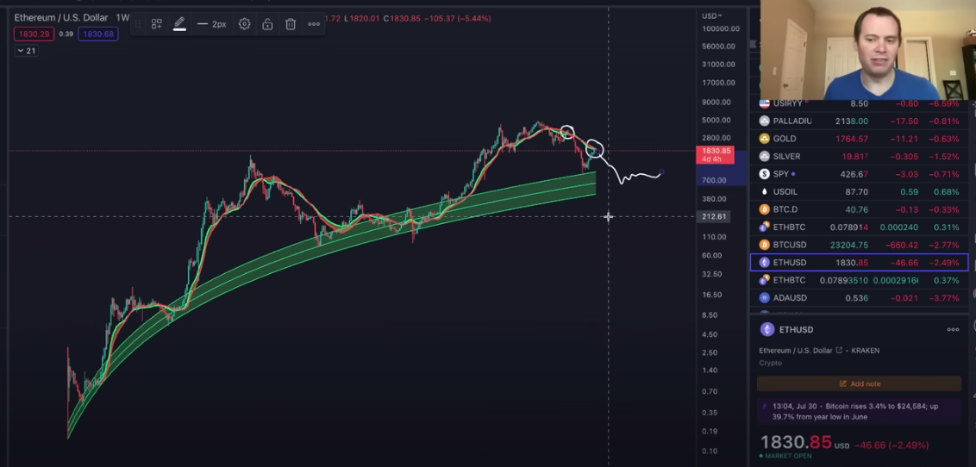The height and width of the screenshot is (467, 976).
Task: Click the 426.67 SPY price
Action: (x=854, y=174)
